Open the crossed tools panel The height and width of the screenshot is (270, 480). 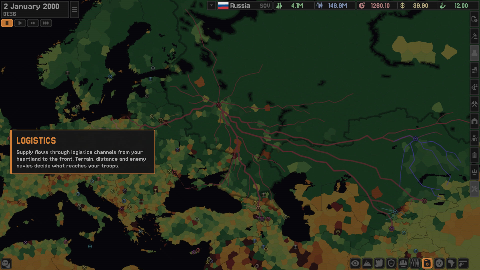point(474,189)
